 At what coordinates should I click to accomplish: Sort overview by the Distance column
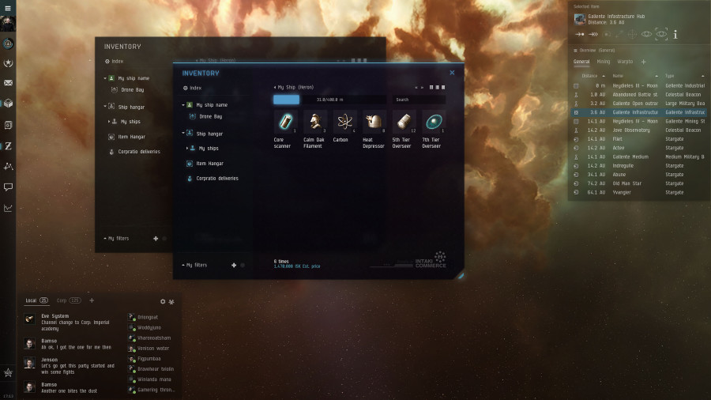coord(589,76)
